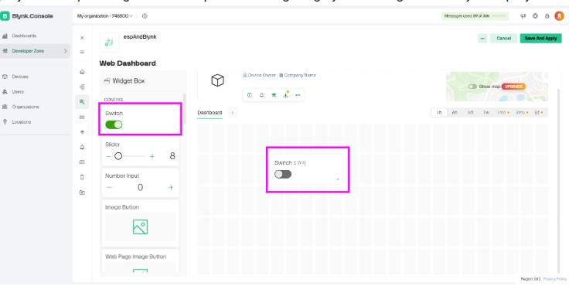This screenshot has height=286, width=569.
Task: Click the device download icon
Action: (285, 95)
